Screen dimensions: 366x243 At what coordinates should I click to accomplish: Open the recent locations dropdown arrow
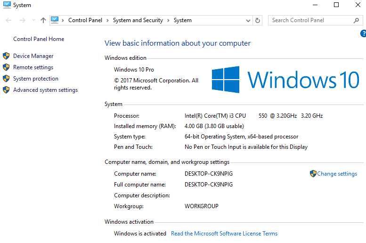(33, 21)
